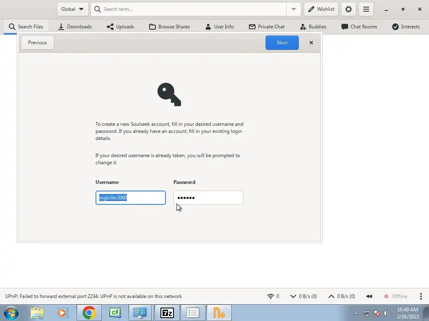
Task: Switch to the Private Chat tab
Action: [x=266, y=27]
